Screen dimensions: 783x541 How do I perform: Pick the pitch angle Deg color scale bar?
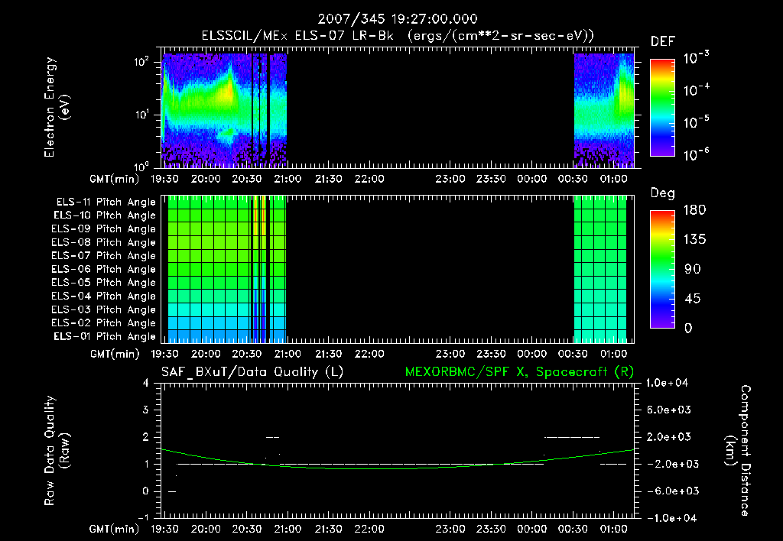point(662,269)
